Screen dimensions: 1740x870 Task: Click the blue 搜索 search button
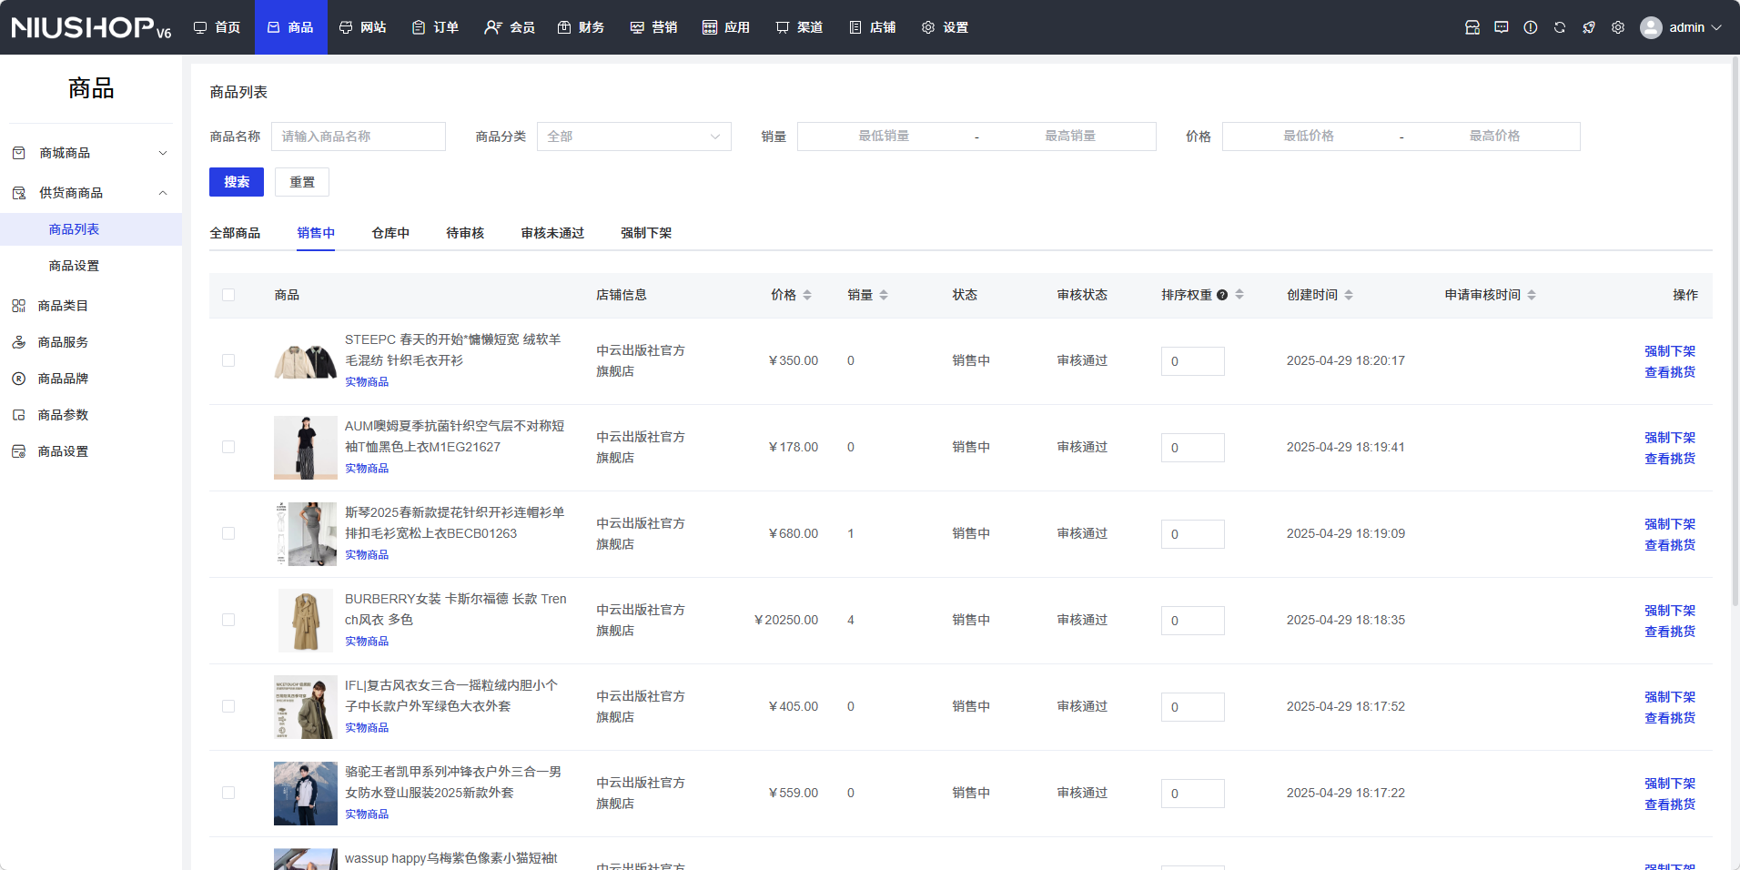click(x=237, y=182)
